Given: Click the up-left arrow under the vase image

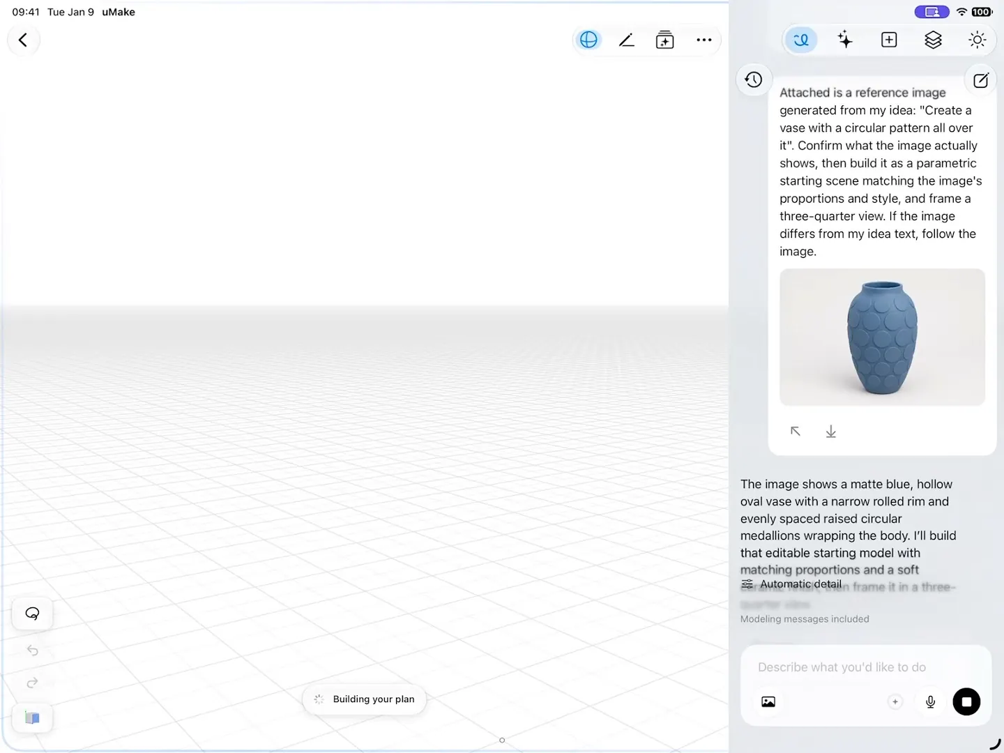Looking at the screenshot, I should pos(796,432).
